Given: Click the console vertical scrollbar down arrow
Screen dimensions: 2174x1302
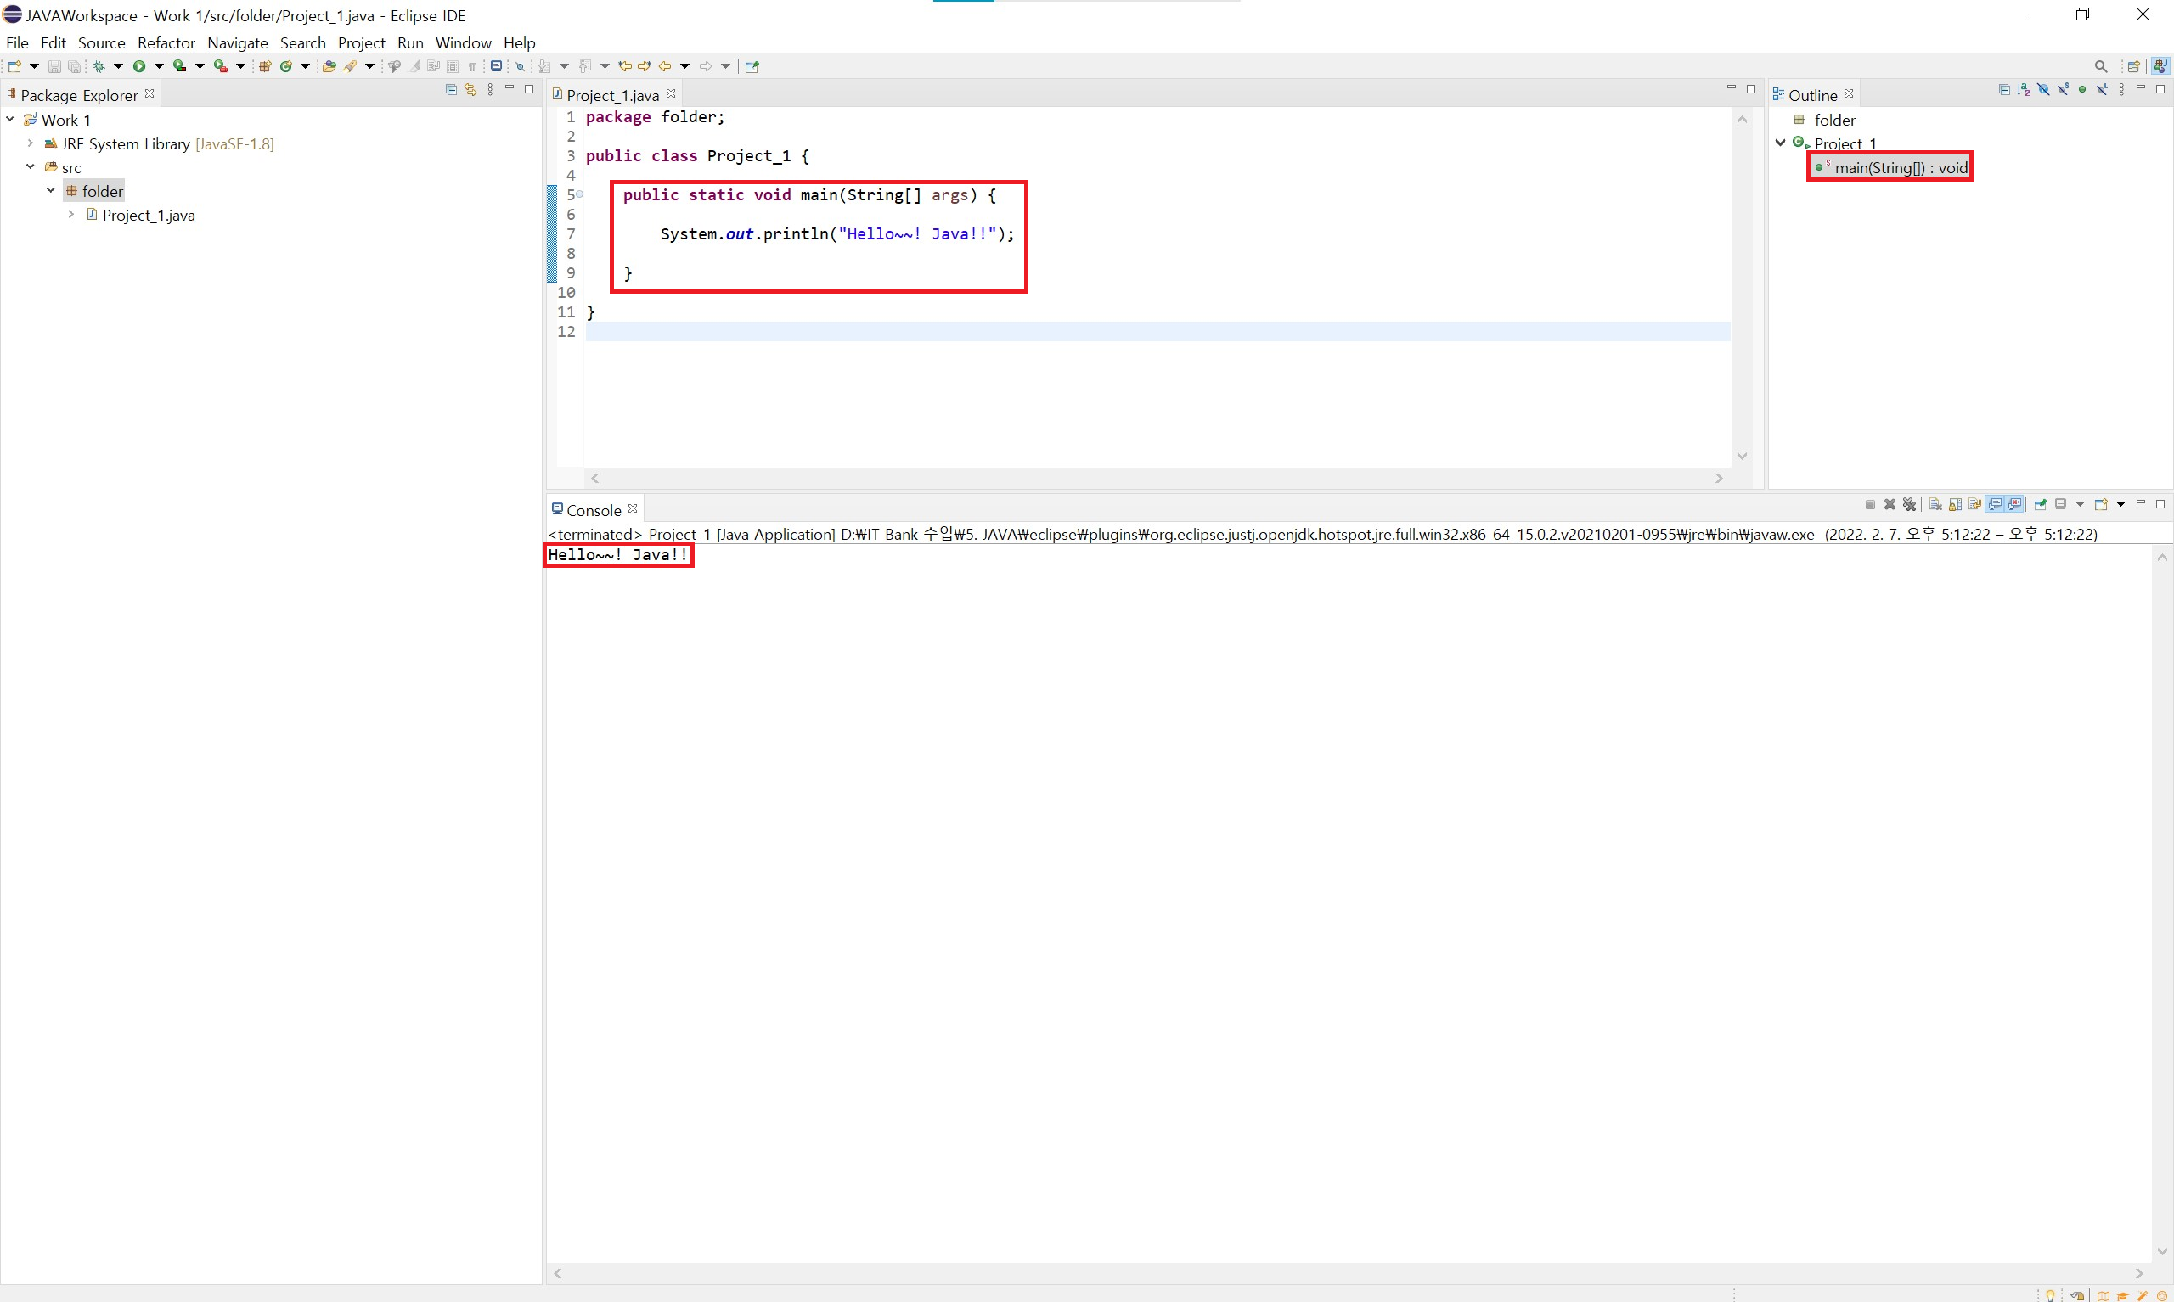Looking at the screenshot, I should (x=2162, y=1251).
